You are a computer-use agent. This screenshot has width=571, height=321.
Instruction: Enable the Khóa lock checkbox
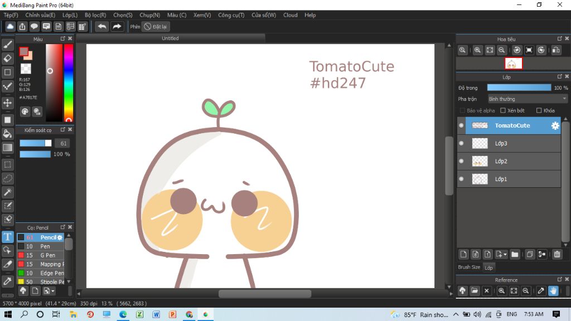click(539, 111)
